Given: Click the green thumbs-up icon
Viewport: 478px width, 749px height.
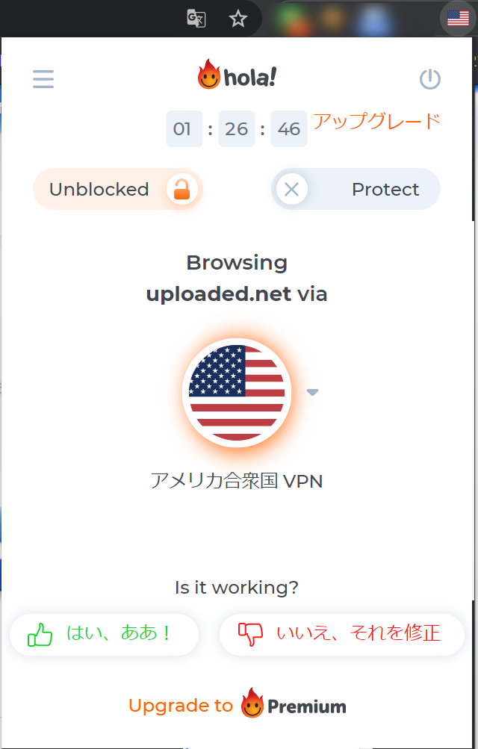Looking at the screenshot, I should tap(40, 634).
